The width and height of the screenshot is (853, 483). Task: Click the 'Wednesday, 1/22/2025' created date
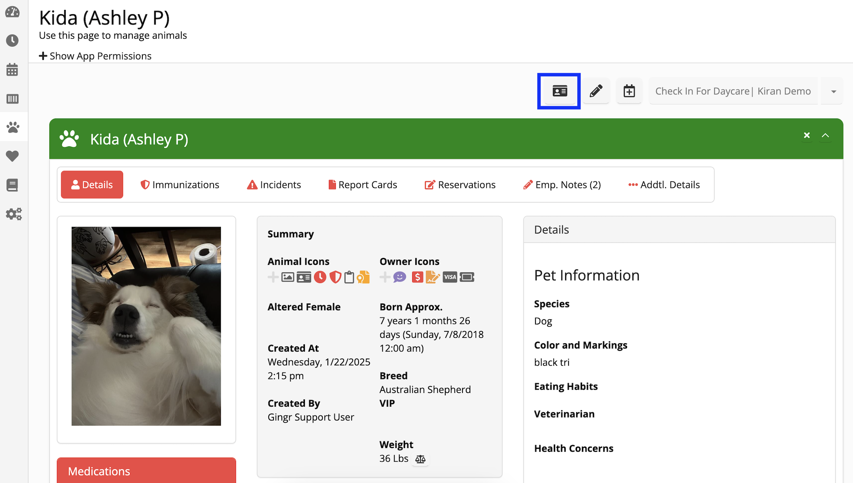[319, 362]
